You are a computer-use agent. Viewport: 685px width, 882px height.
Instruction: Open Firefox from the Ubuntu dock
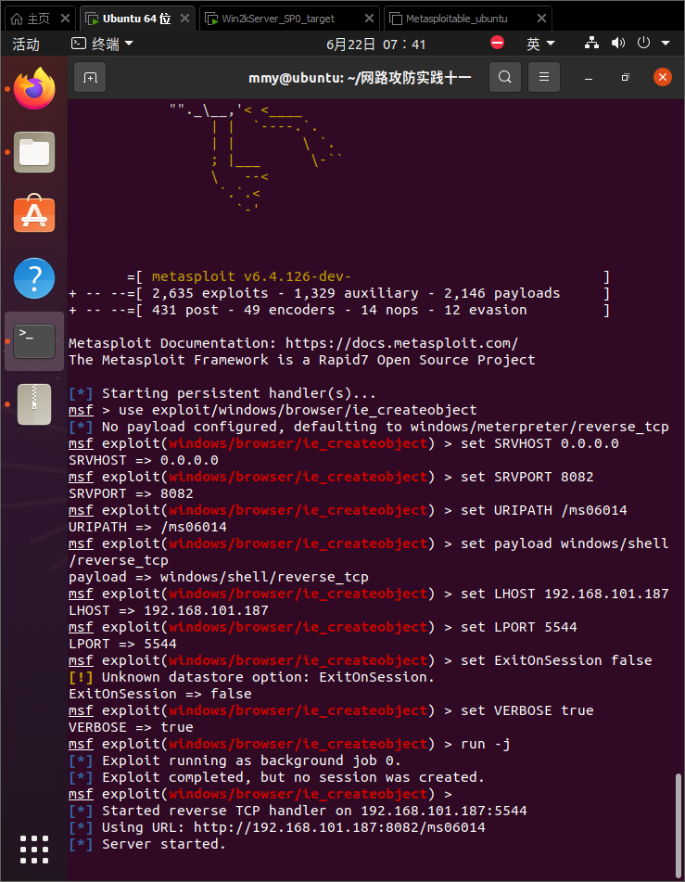coord(34,88)
